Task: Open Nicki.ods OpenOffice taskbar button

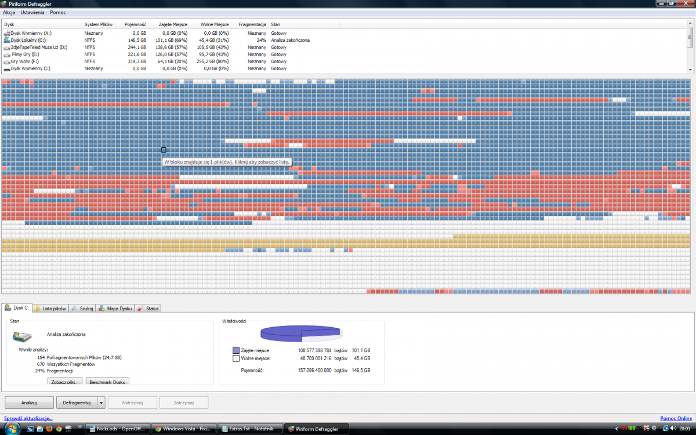Action: (118, 429)
